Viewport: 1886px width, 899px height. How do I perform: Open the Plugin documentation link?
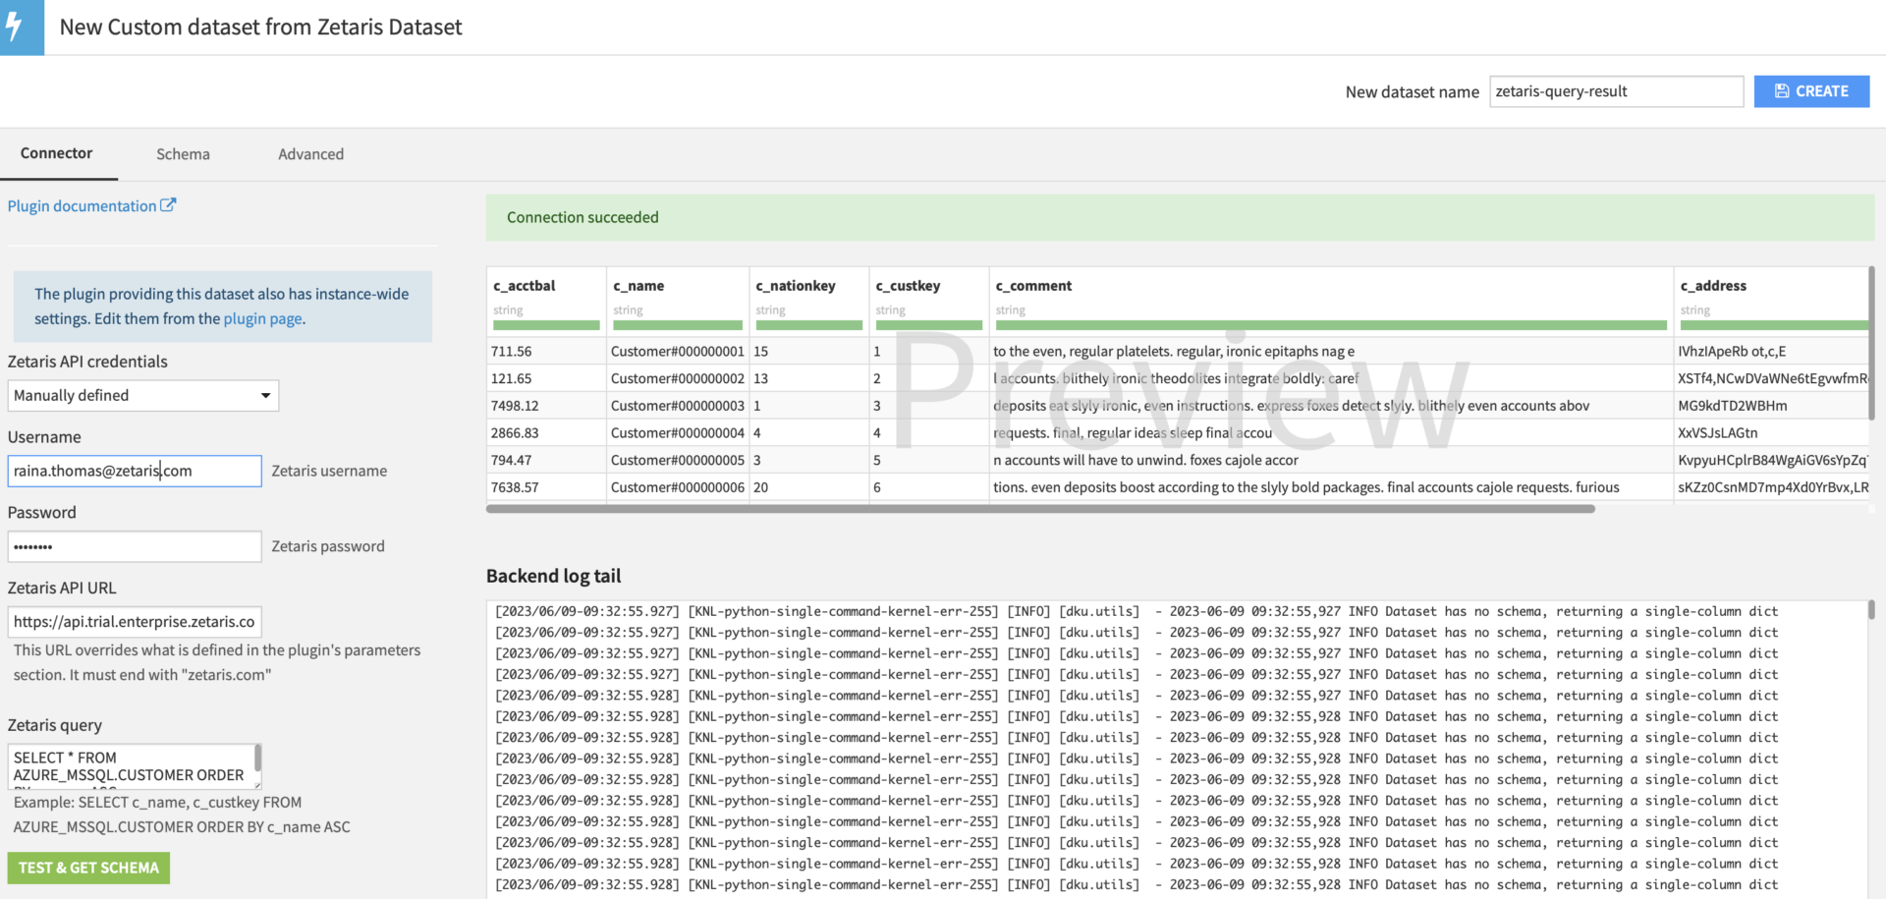coord(83,205)
